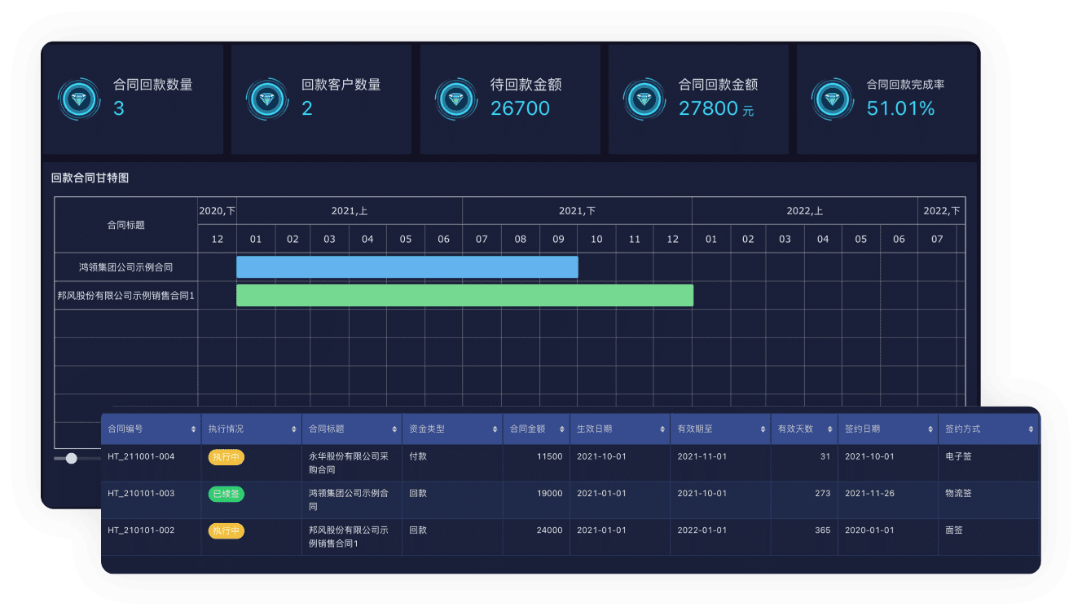1082x616 pixels.
Task: Click the 2021,下 header in Gantt timeline
Action: (577, 211)
